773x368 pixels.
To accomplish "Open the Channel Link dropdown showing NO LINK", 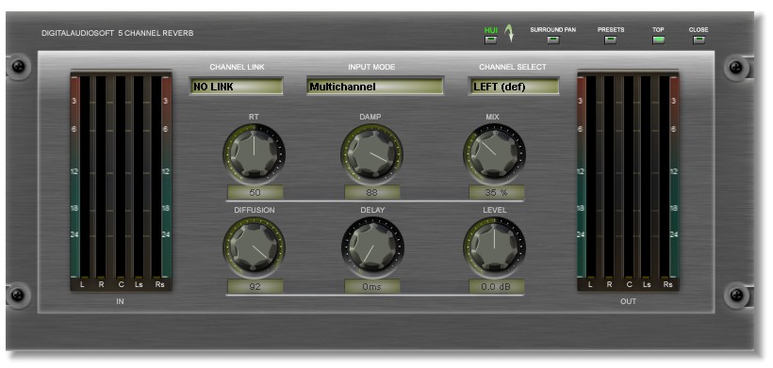I will (236, 87).
